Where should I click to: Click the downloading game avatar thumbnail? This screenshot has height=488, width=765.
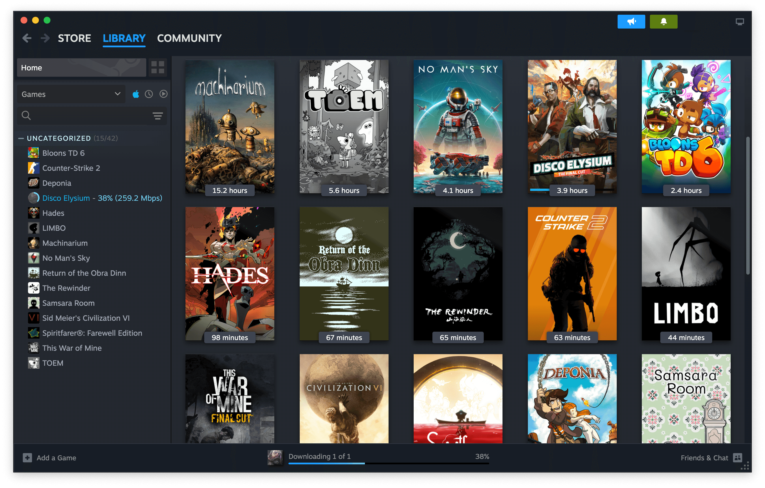[275, 458]
